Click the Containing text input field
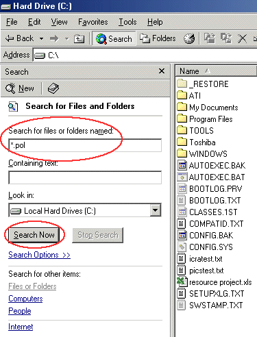 click(x=85, y=177)
